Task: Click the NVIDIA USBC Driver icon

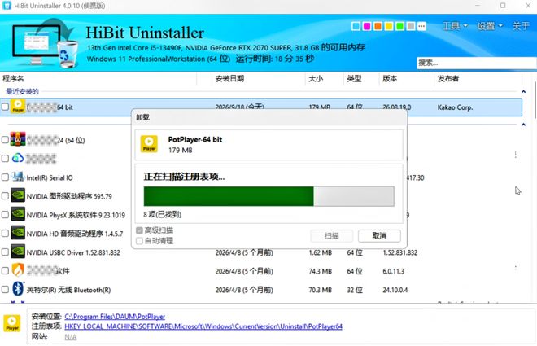Action: click(x=18, y=252)
